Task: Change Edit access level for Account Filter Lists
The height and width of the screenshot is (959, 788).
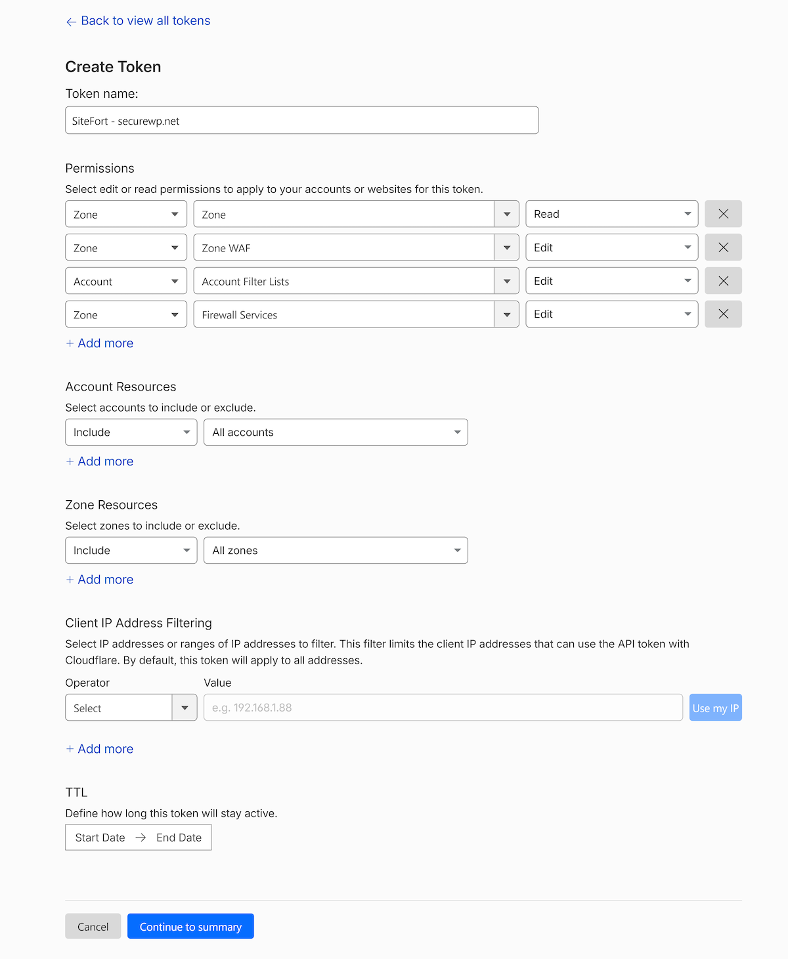Action: coord(611,281)
